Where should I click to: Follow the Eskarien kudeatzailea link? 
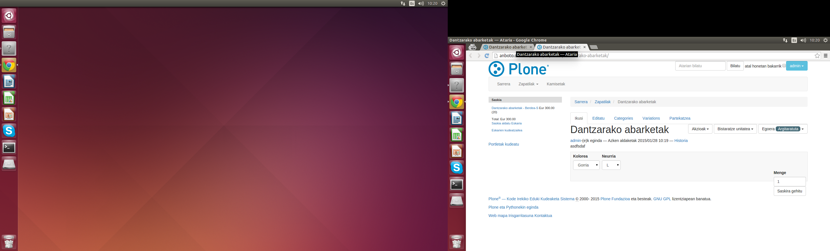507,130
